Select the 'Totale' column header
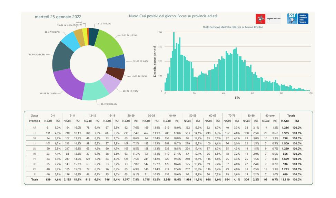Screen dimensions: 336x198 290,116
